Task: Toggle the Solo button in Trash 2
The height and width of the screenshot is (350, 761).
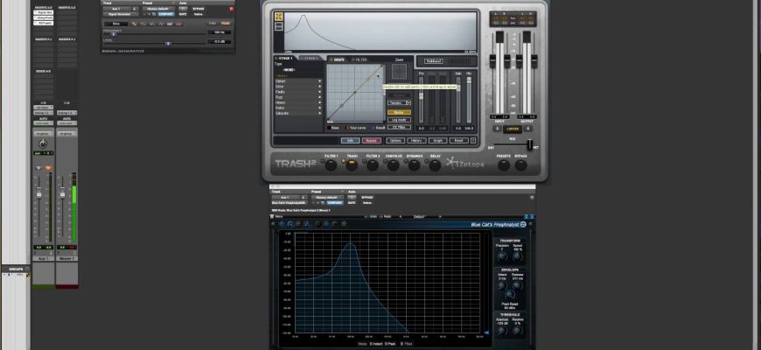Action: [349, 140]
